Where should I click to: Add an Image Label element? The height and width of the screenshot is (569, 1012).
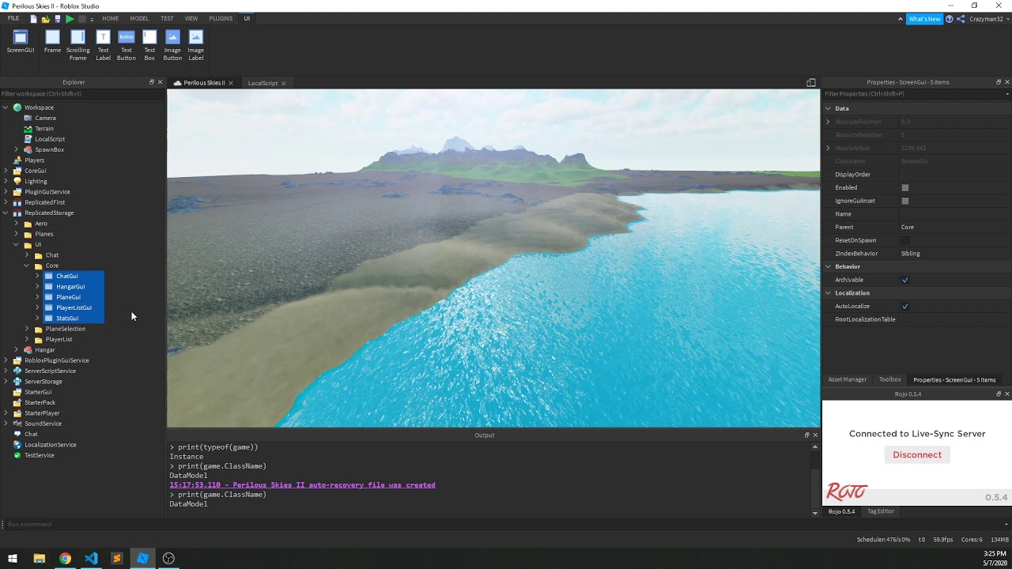[x=196, y=45]
